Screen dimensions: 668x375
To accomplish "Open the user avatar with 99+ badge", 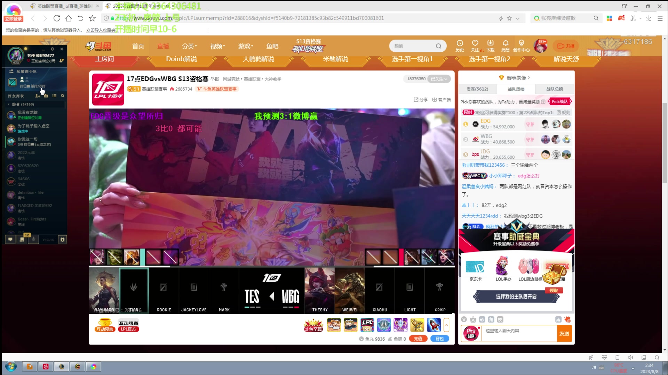I will (540, 46).
